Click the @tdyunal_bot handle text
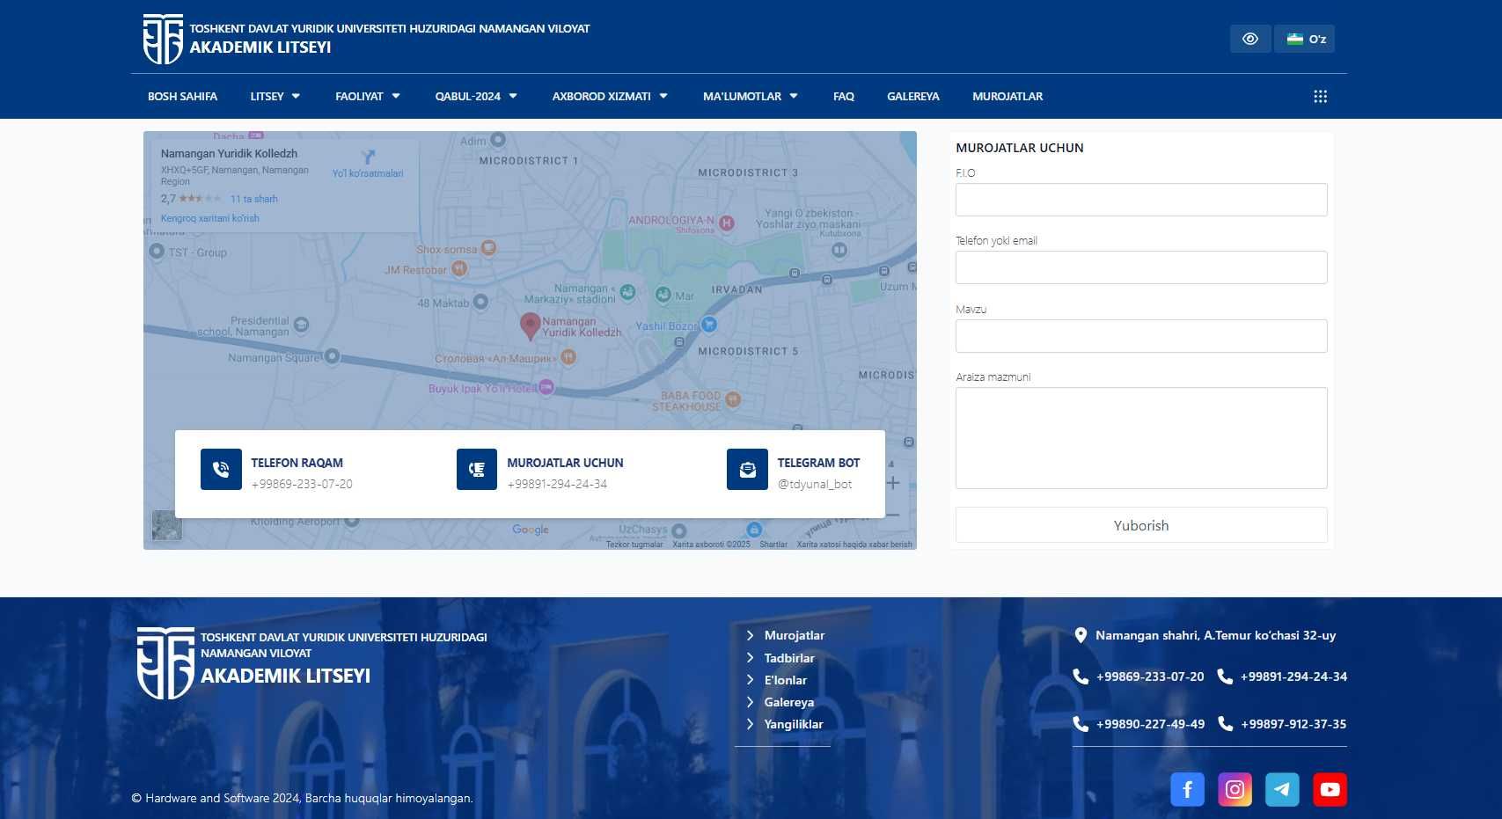The height and width of the screenshot is (819, 1502). tap(815, 484)
